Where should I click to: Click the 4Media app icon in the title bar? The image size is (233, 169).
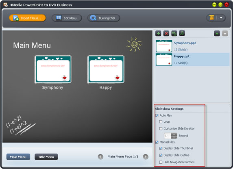(6, 5)
